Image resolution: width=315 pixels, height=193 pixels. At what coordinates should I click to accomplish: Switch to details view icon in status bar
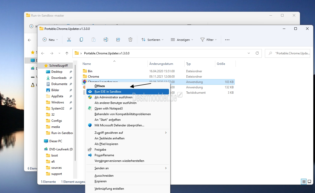(304, 182)
